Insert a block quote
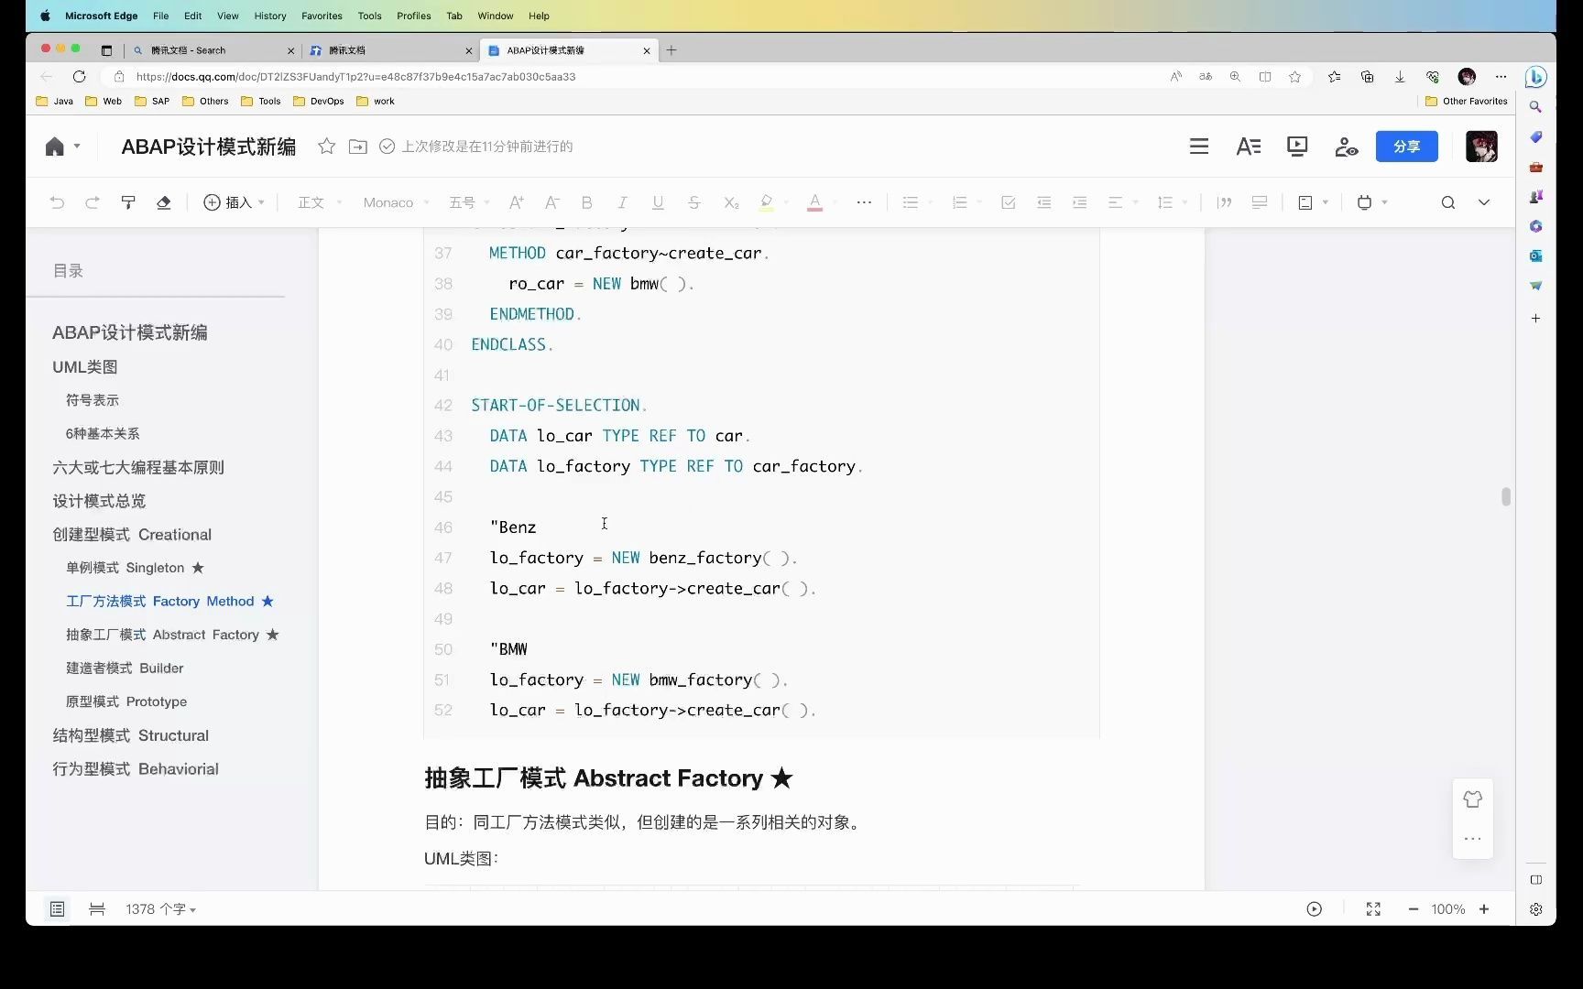This screenshot has height=989, width=1583. (1224, 202)
